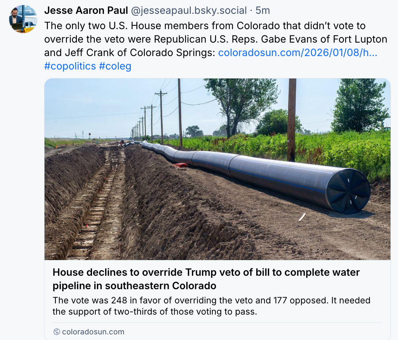The height and width of the screenshot is (340, 398).
Task: Click the author name Jesse Aaron Paul
Action: pos(86,10)
